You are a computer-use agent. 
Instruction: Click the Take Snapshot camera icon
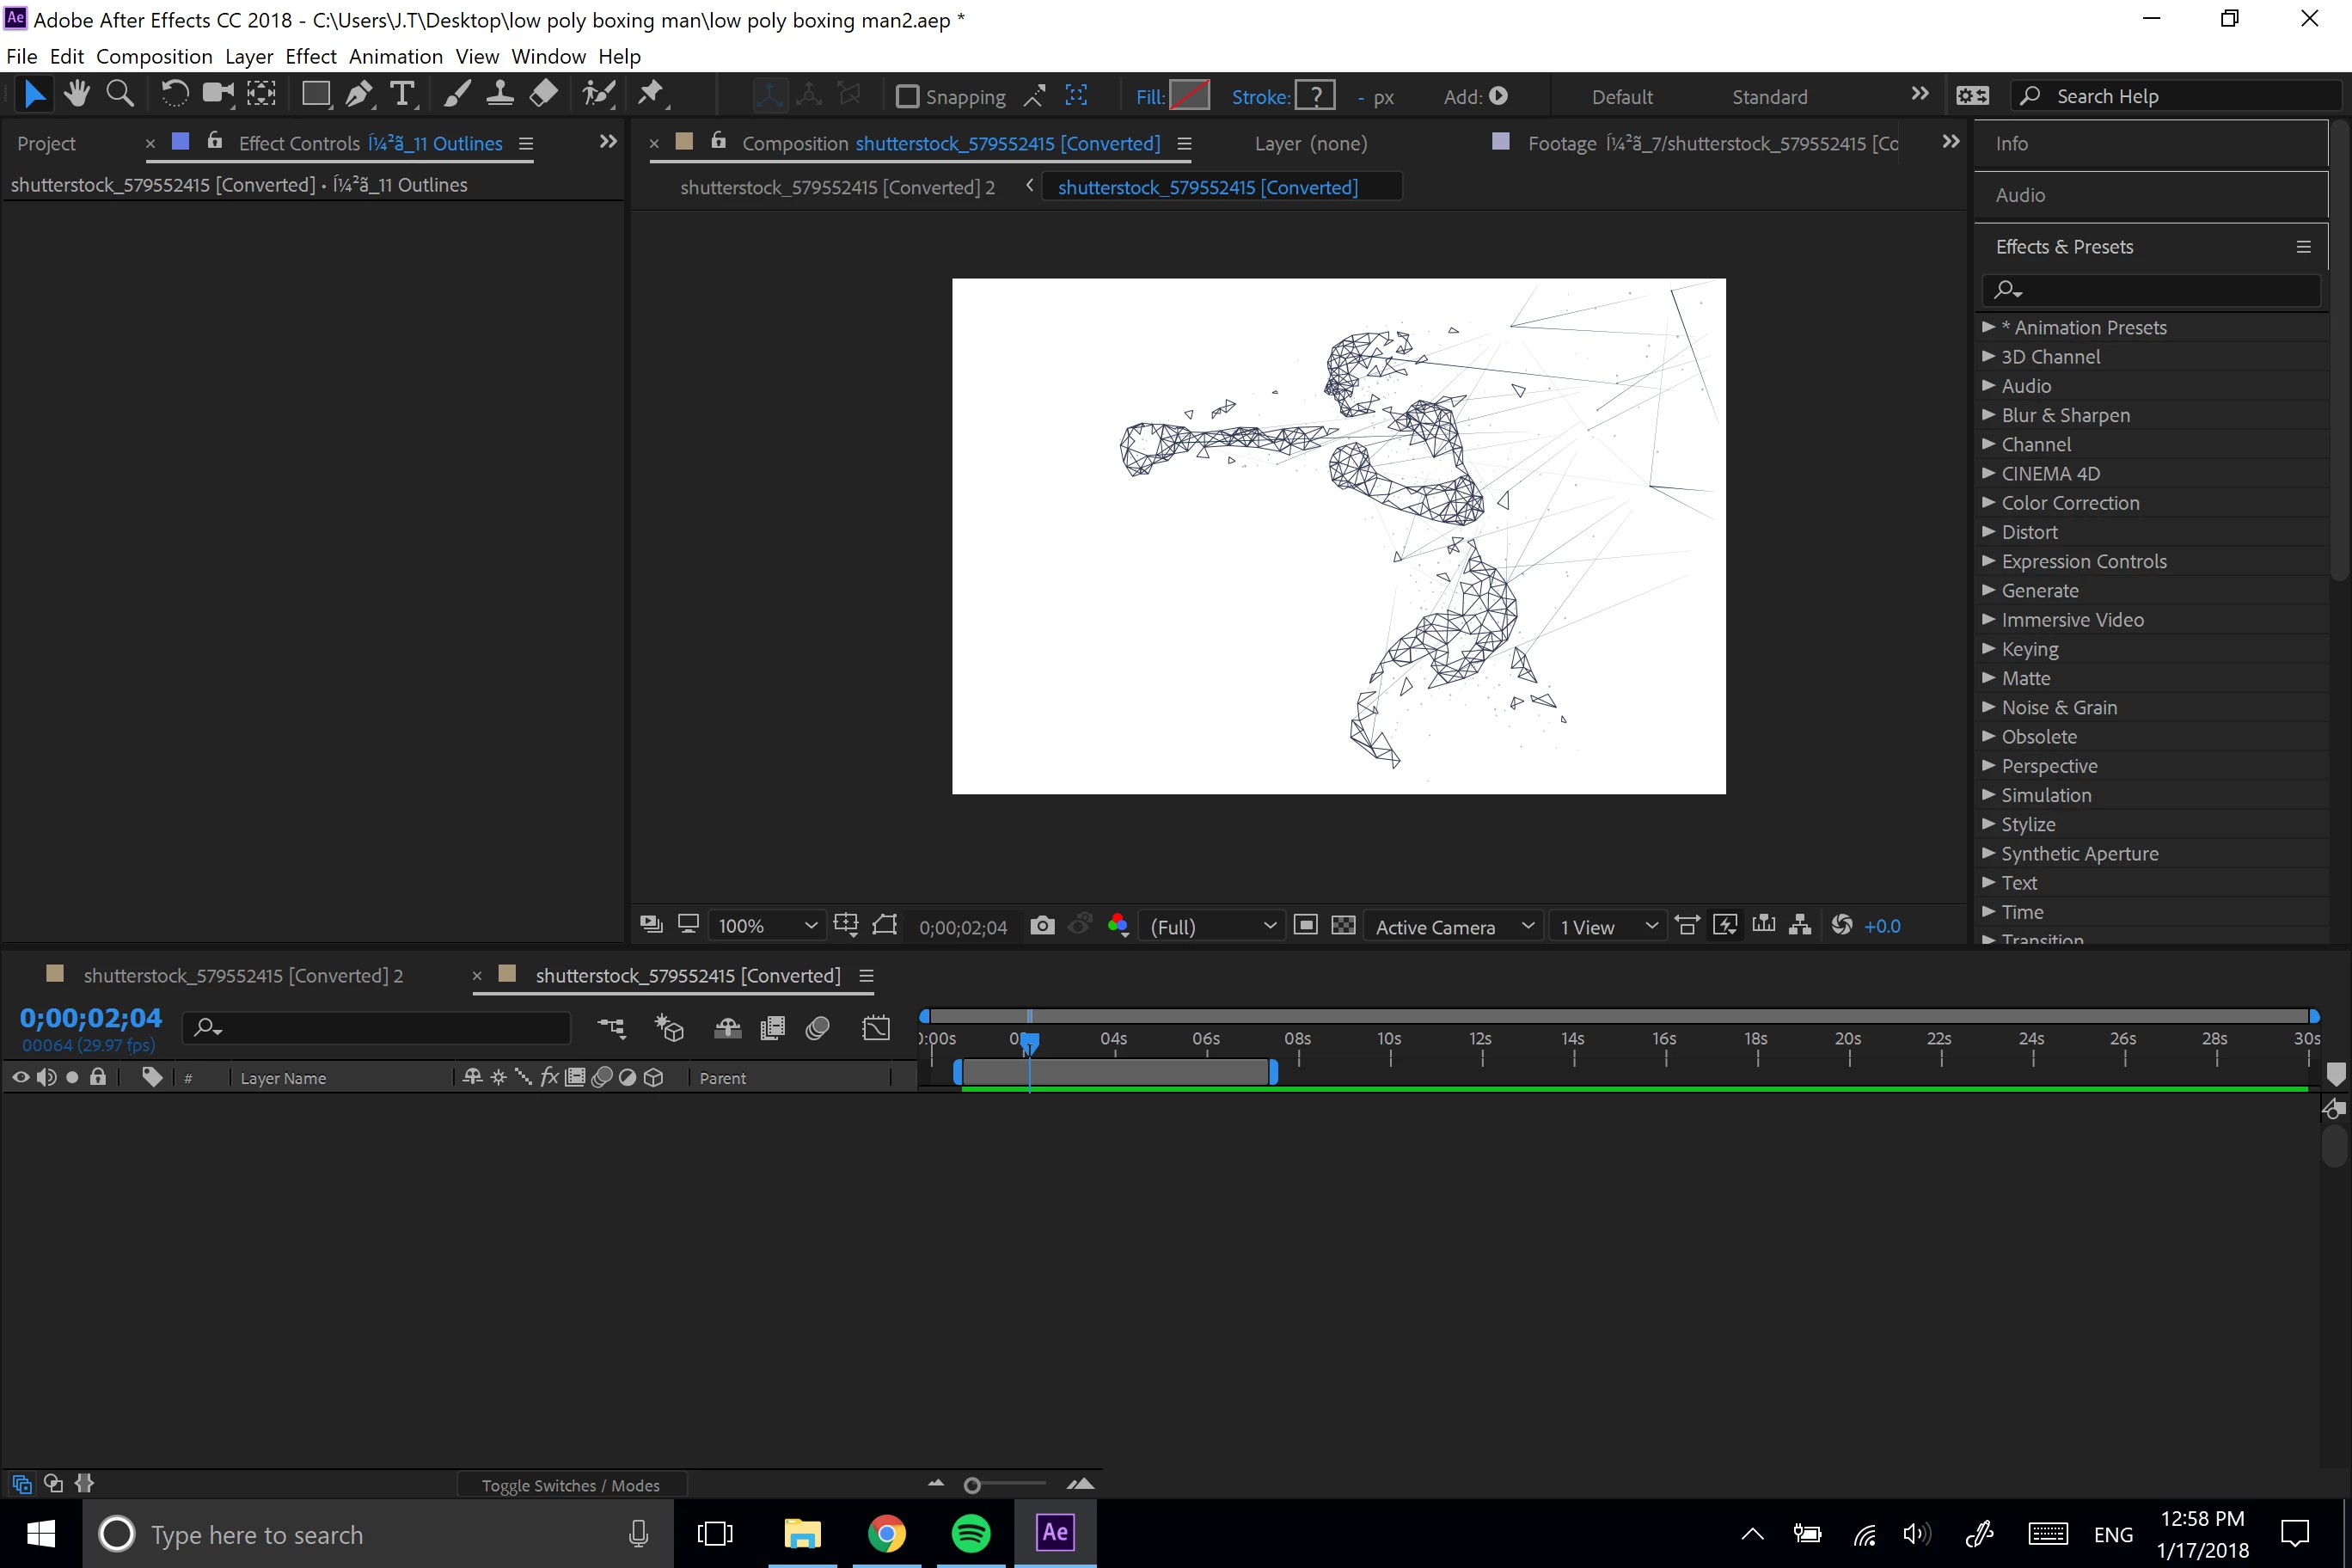click(1042, 925)
